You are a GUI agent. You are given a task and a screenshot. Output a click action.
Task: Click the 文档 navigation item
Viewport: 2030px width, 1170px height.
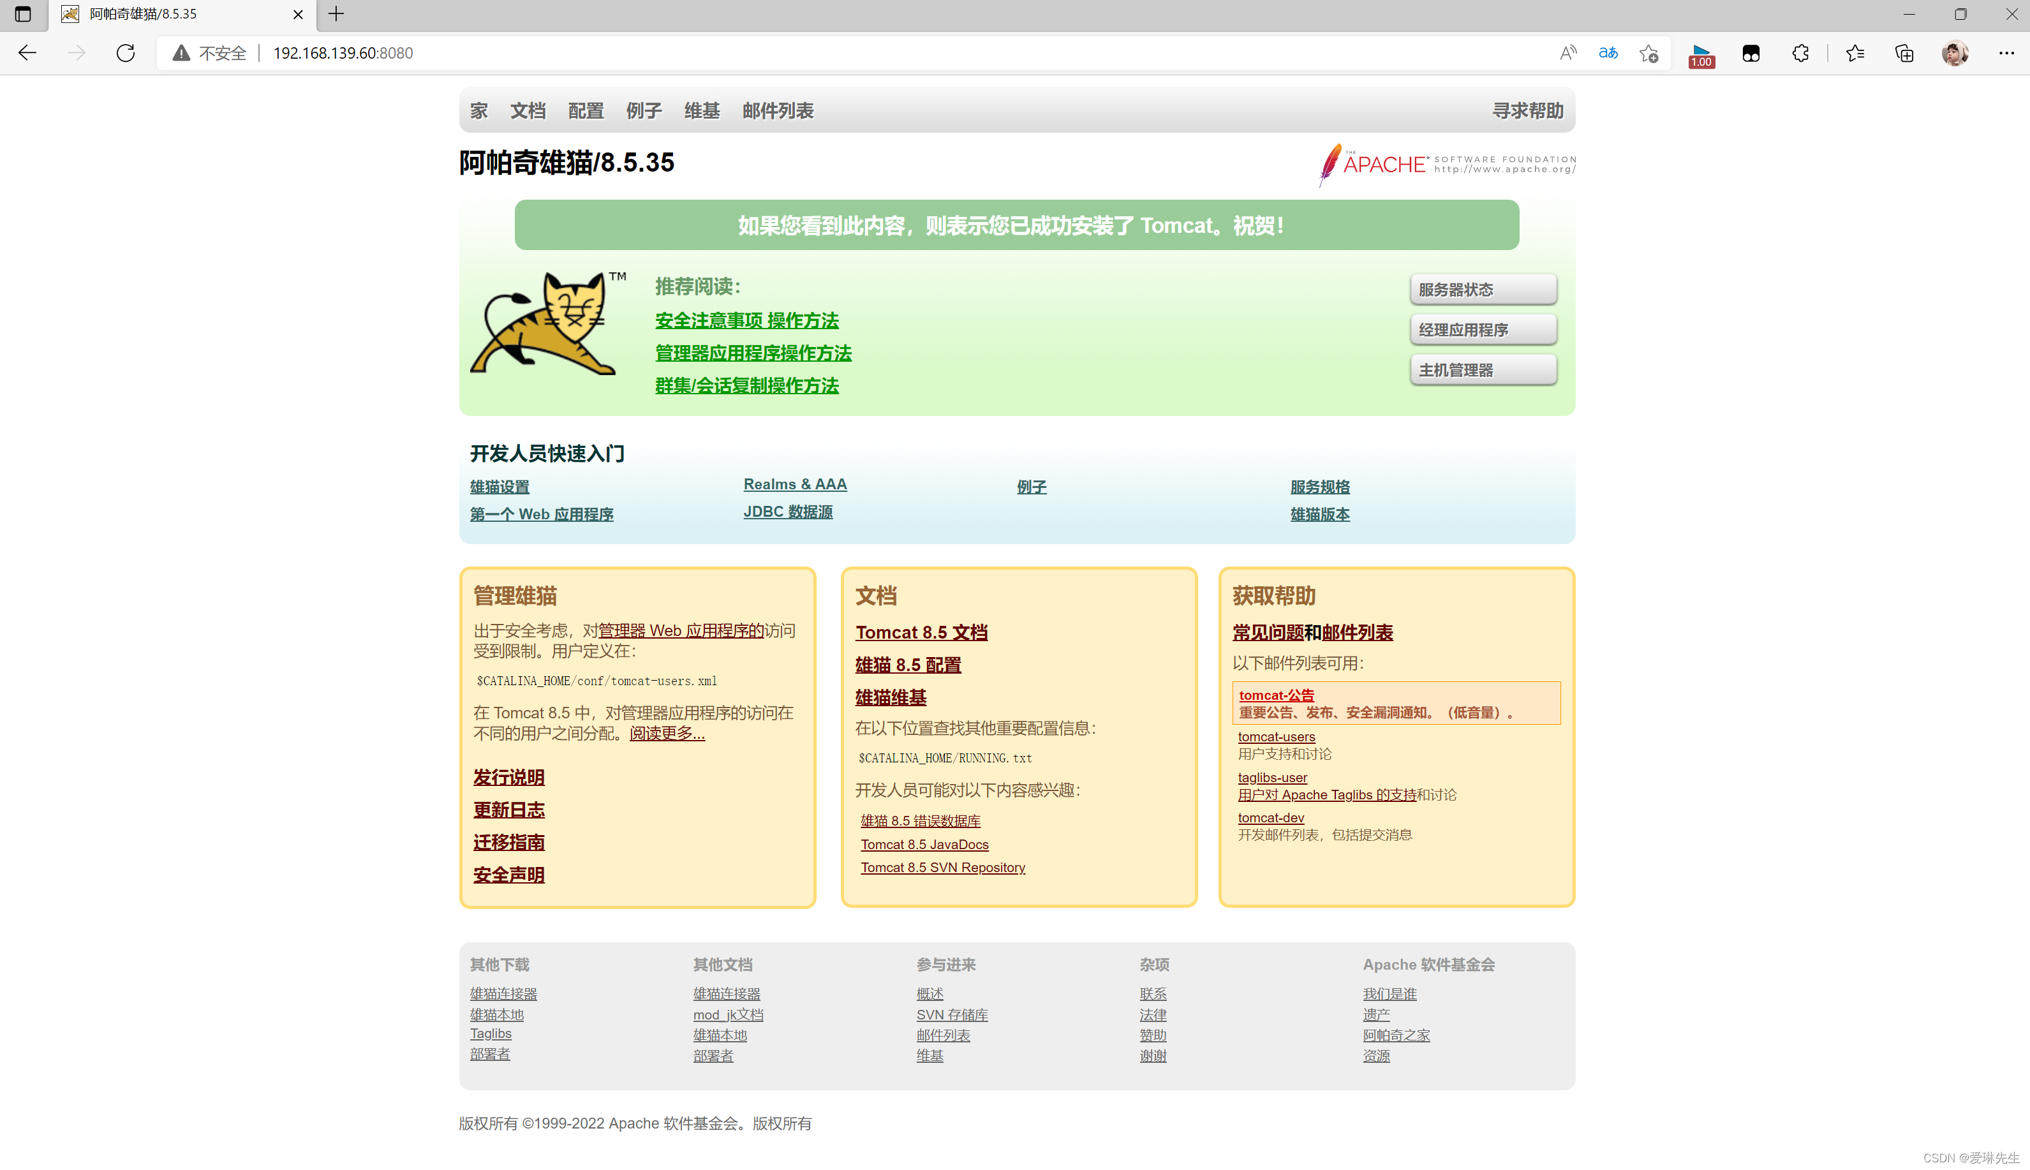tap(528, 111)
